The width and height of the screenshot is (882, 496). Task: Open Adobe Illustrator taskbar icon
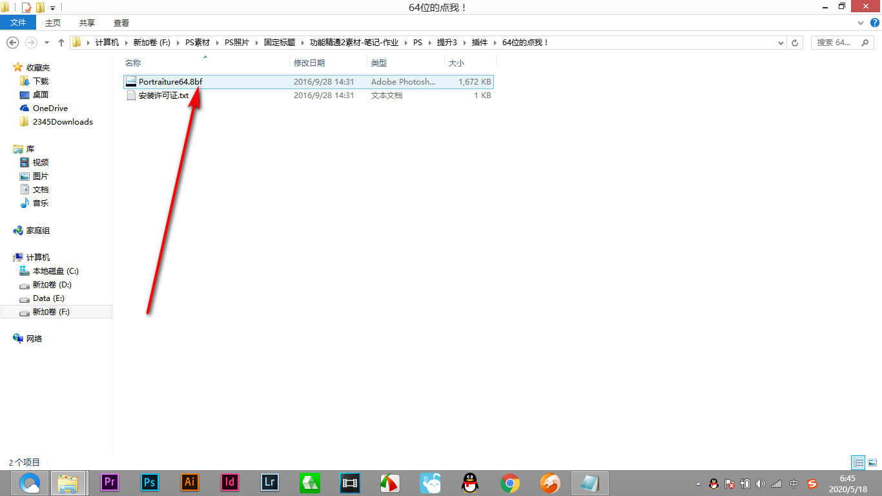190,482
